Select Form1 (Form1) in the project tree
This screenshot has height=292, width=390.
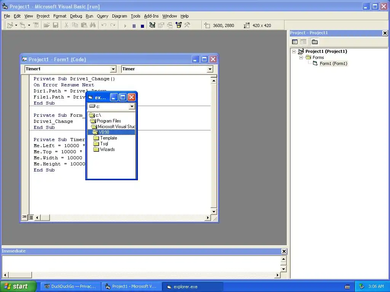point(333,63)
